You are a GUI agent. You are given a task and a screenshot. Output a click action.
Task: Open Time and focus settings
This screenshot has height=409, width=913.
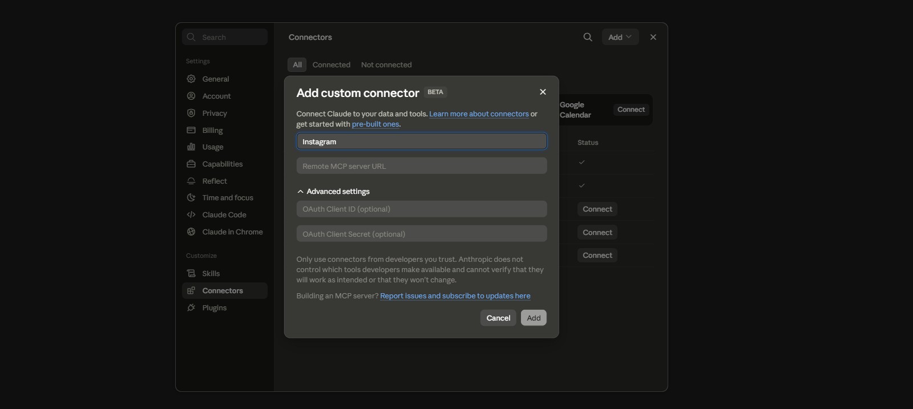coord(225,197)
